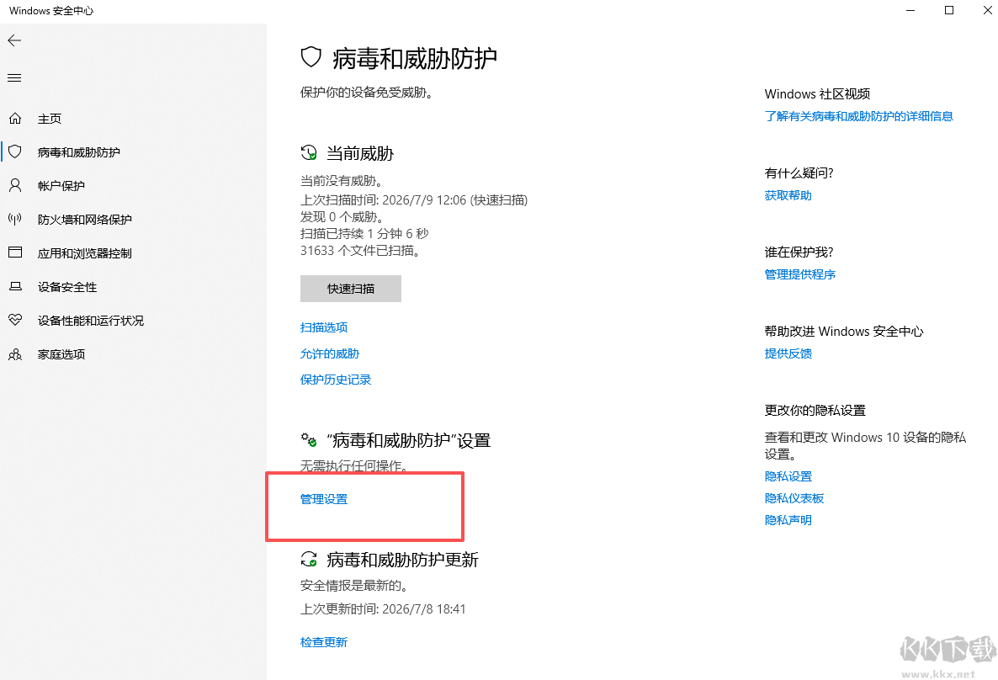Open the 隐私声明 link

pyautogui.click(x=788, y=520)
